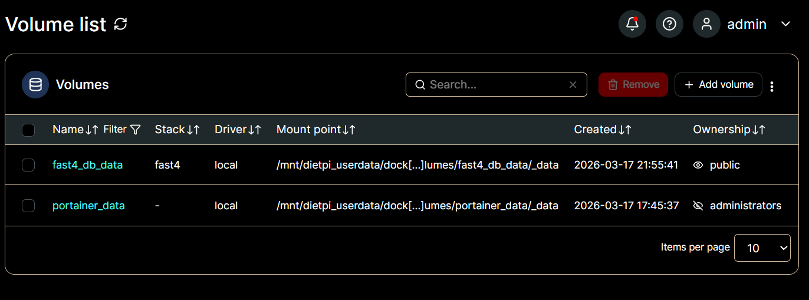Click the admin user avatar icon
This screenshot has width=809, height=300.
[x=706, y=24]
